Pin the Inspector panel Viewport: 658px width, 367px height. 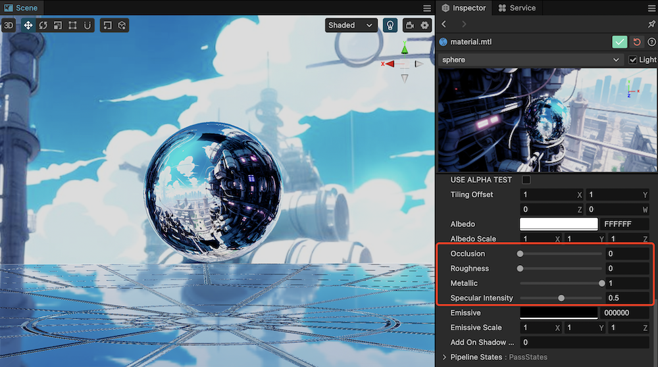click(651, 24)
